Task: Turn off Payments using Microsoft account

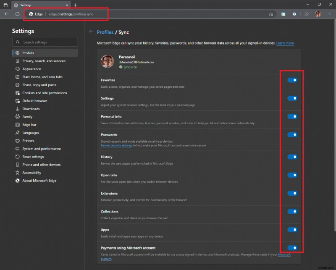Action: click(292, 248)
